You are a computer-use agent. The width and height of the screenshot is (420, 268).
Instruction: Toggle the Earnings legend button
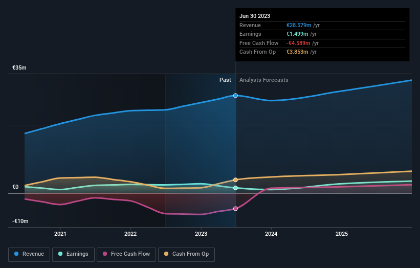coord(73,254)
